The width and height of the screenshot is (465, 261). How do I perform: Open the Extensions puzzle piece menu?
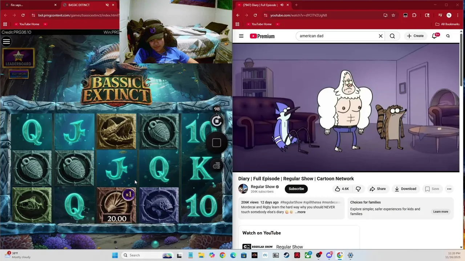click(x=415, y=15)
